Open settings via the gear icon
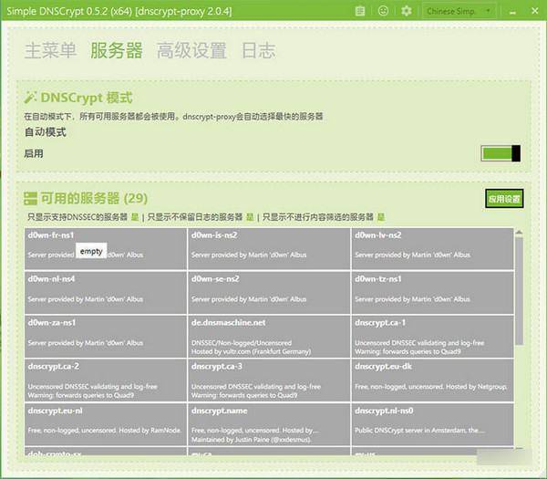Image resolution: width=547 pixels, height=479 pixels. [x=407, y=11]
